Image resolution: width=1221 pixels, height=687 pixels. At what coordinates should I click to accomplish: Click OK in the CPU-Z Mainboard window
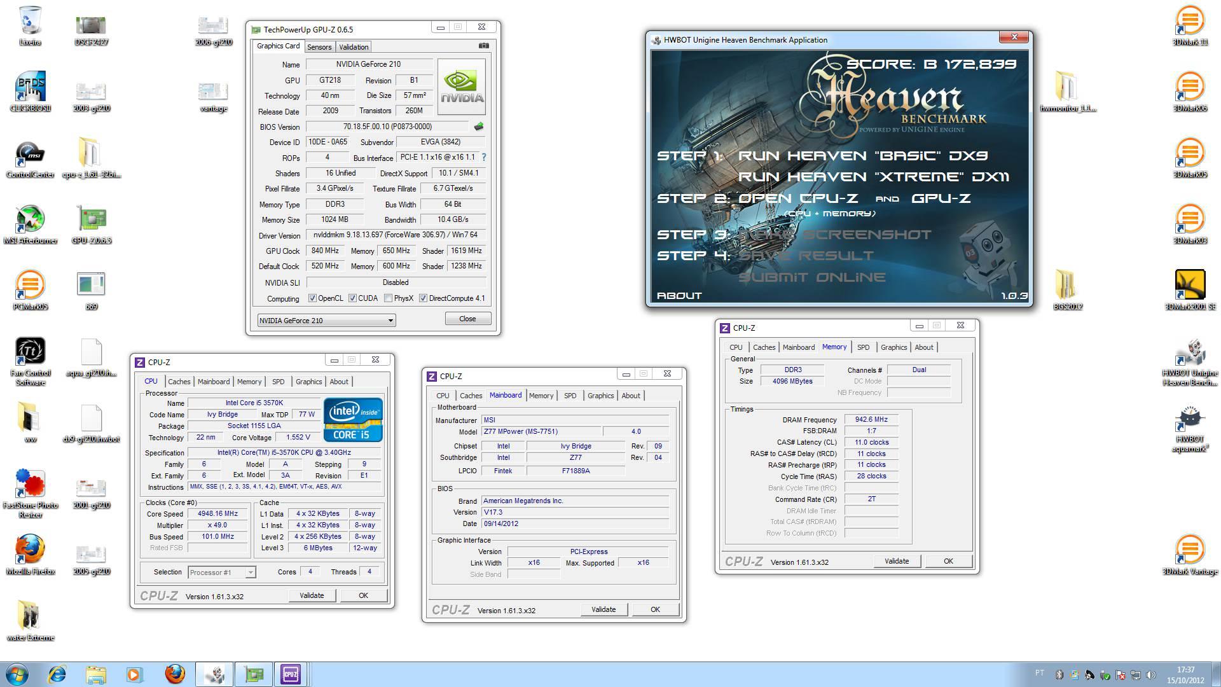point(655,609)
